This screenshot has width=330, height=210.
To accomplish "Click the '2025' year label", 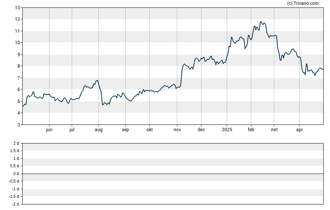I will tap(227, 130).
